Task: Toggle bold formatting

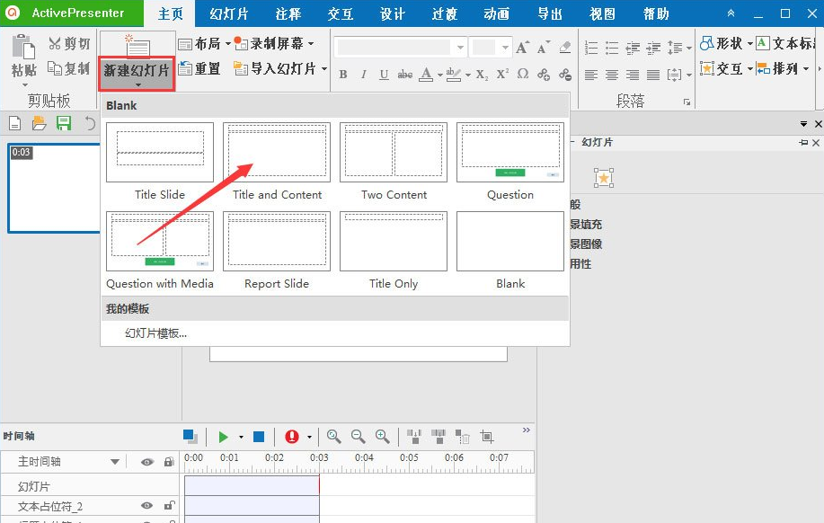Action: point(344,75)
